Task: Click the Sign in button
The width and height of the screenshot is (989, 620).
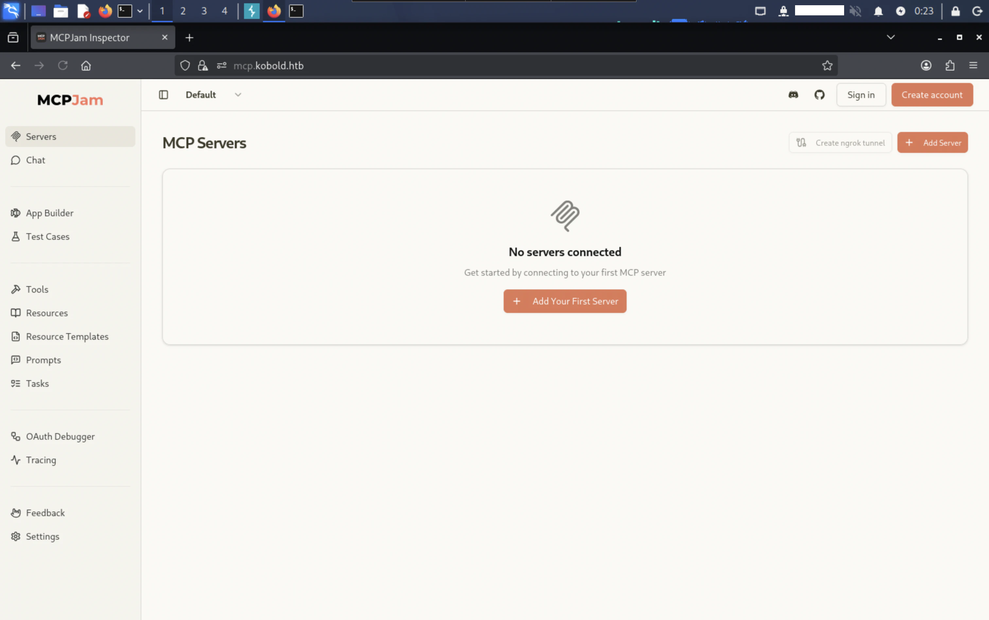Action: click(x=861, y=95)
